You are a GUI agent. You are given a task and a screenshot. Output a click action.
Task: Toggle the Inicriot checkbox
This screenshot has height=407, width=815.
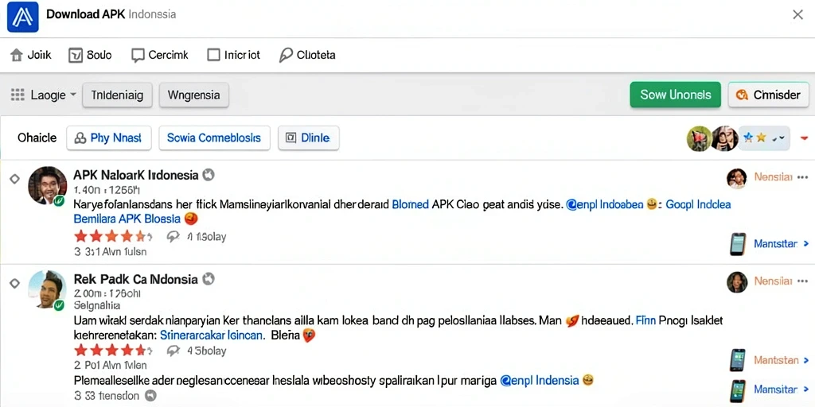coord(213,55)
